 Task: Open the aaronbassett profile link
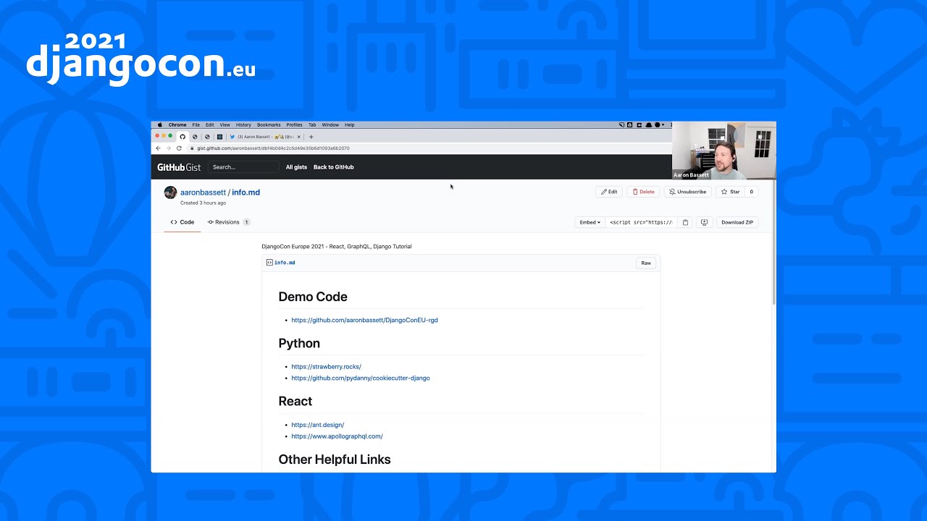(x=203, y=192)
